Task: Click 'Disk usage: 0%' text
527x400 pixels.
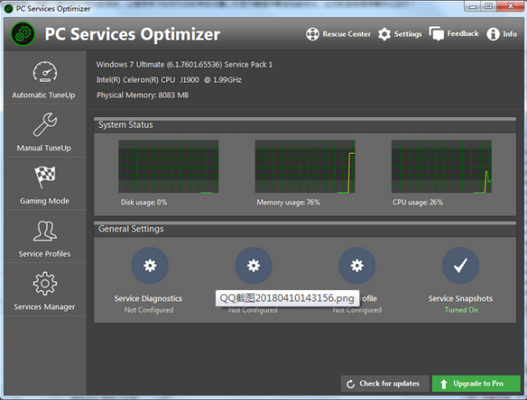Action: point(144,202)
